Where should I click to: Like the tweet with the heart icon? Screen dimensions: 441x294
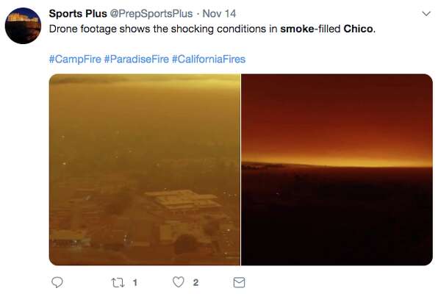click(179, 282)
